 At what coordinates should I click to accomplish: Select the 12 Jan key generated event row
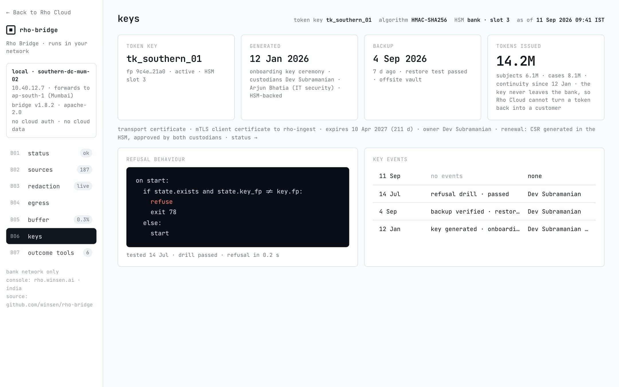point(484,229)
